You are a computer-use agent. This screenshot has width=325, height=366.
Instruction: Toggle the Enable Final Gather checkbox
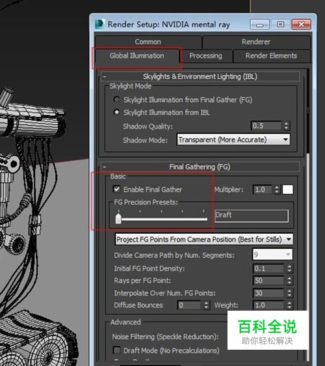(117, 189)
